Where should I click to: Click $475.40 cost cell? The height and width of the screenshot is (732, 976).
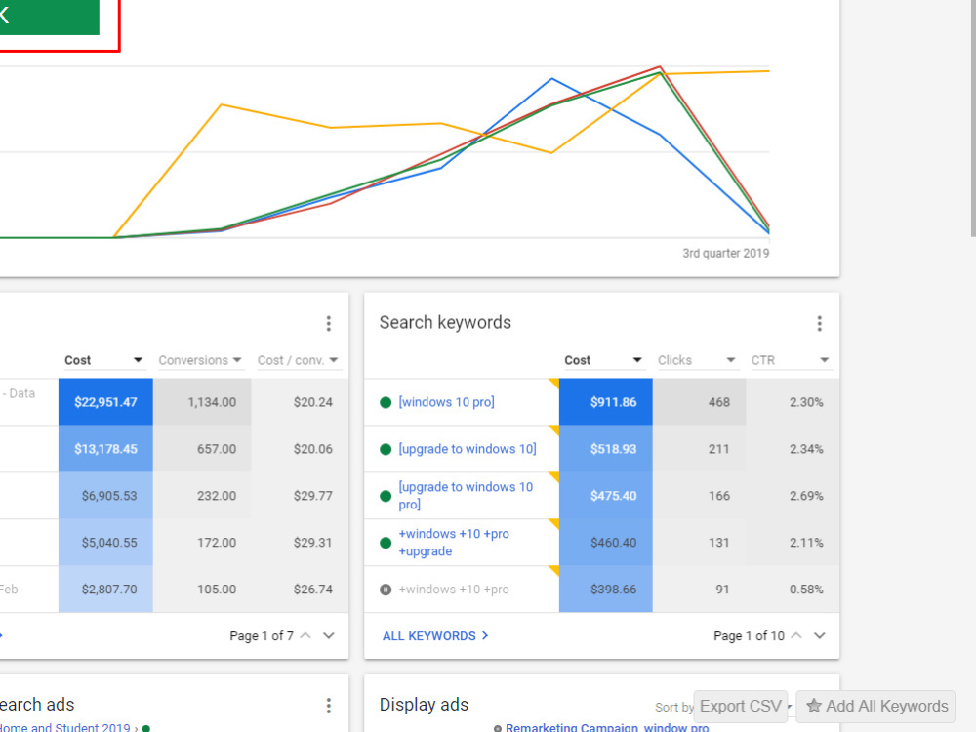(606, 496)
